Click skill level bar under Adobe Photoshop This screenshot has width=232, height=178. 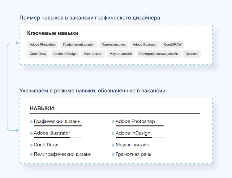tap(140, 126)
